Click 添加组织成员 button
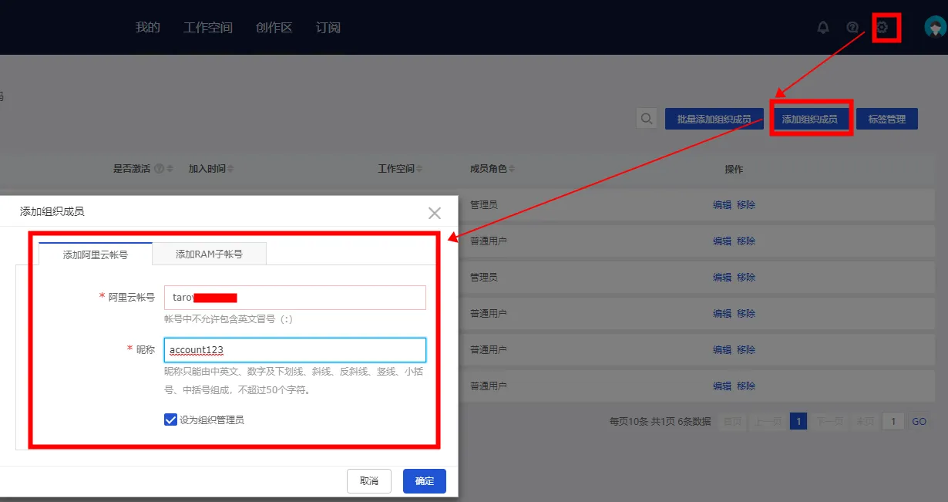This screenshot has width=948, height=502. tap(809, 119)
